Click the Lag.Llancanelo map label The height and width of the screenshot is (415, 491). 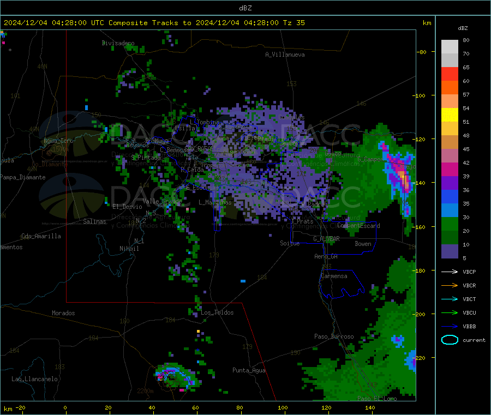pyautogui.click(x=34, y=379)
